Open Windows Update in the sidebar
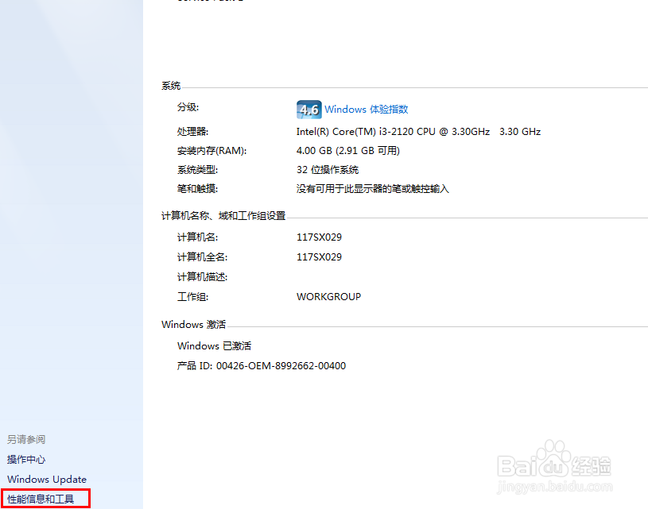Screen dimensions: 648x509 point(47,480)
